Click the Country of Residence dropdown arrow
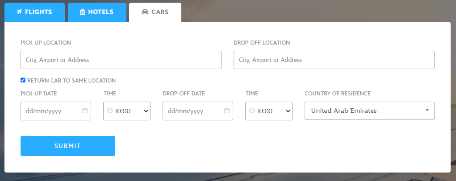 (x=427, y=110)
